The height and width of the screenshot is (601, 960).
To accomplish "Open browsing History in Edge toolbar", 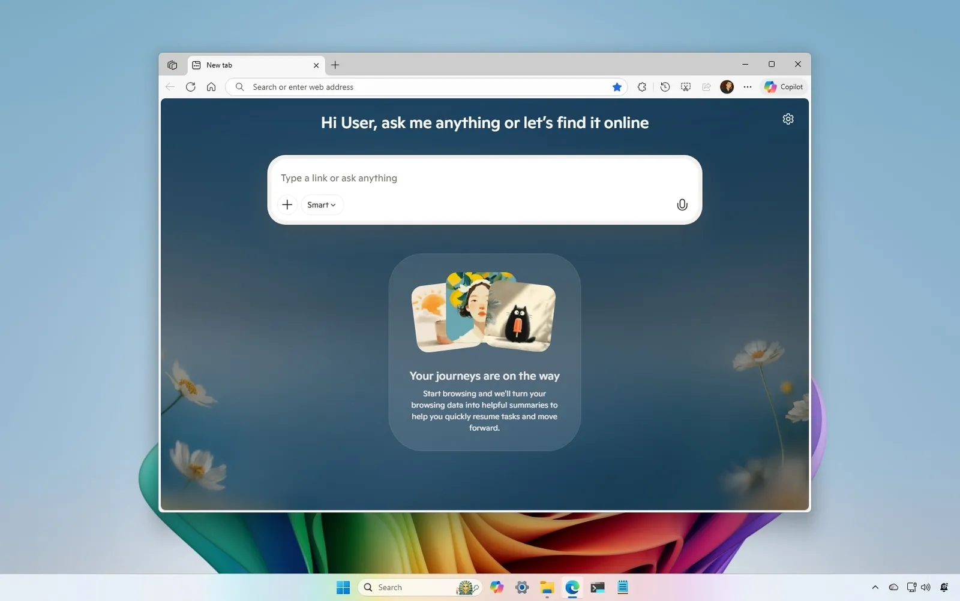I will [665, 87].
